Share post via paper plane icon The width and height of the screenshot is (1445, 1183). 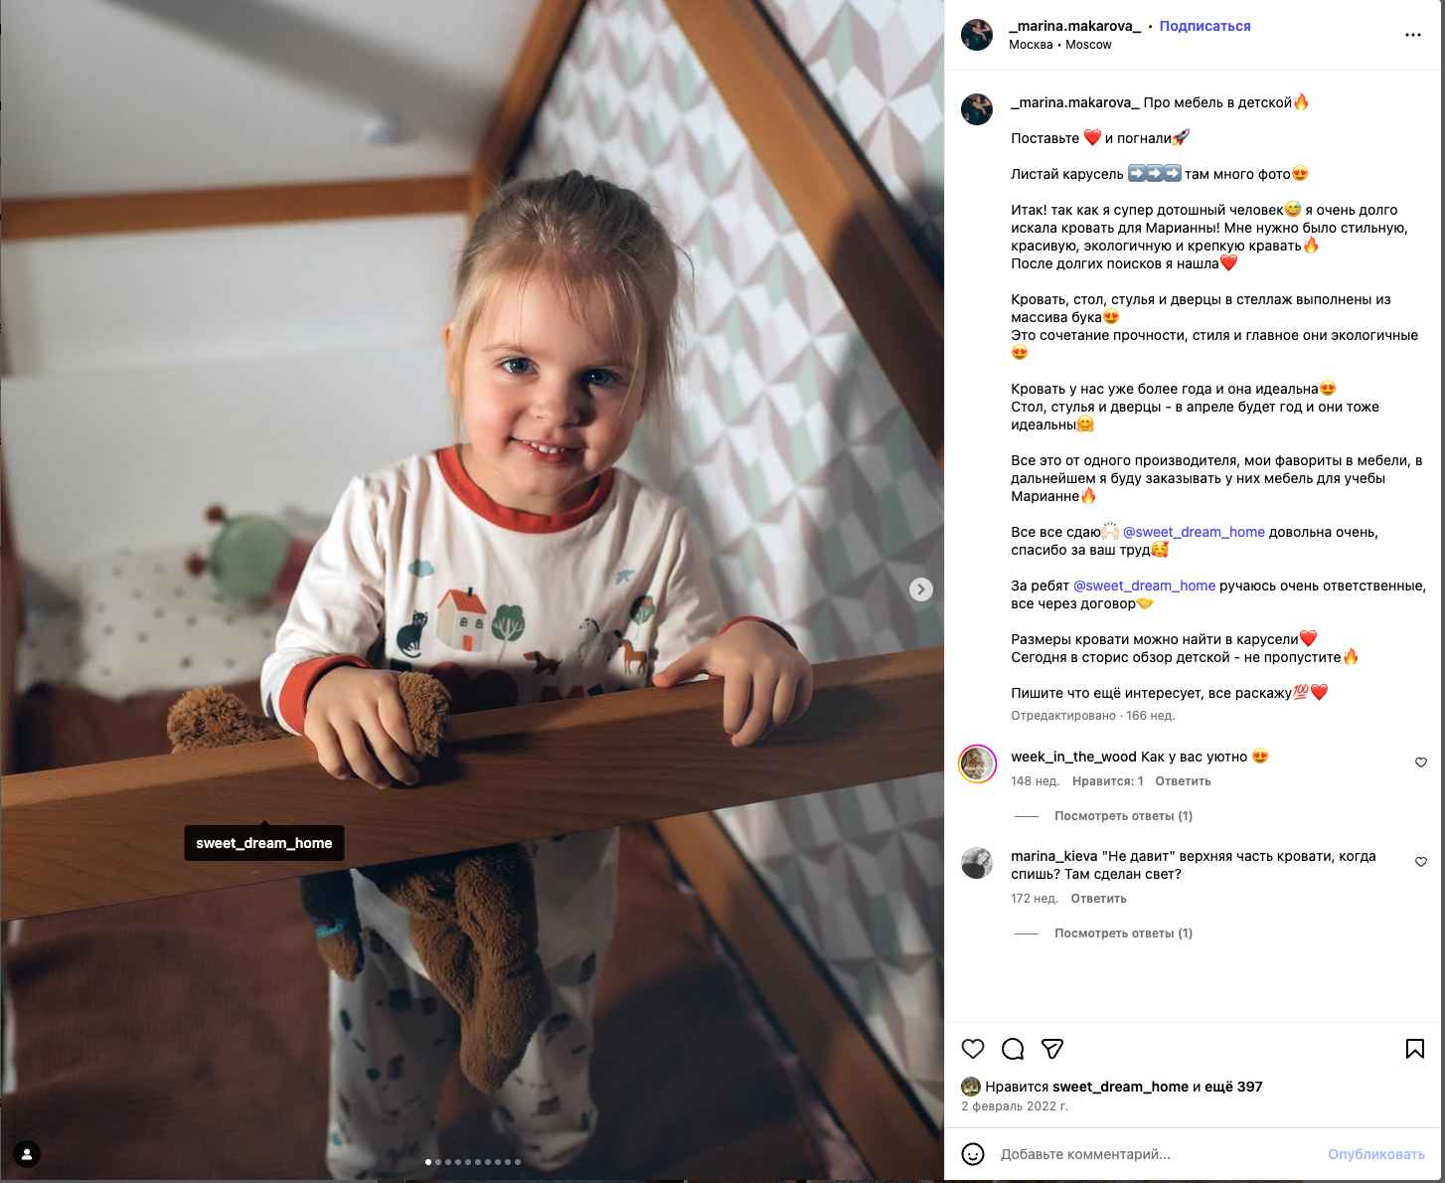1052,1049
